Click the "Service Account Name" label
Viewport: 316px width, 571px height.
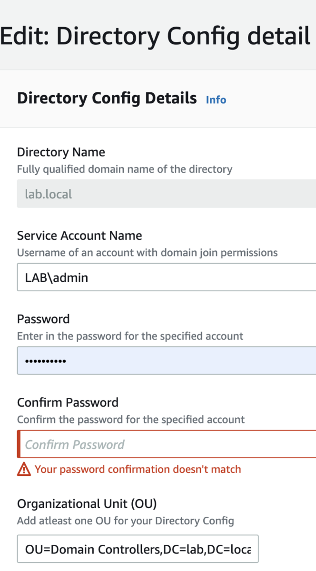click(x=79, y=236)
